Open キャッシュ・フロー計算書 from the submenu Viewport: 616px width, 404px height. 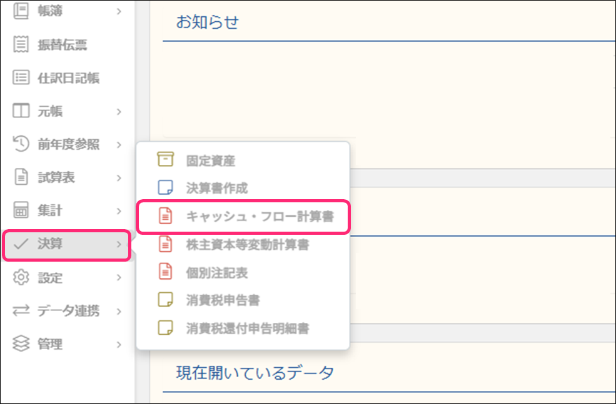(260, 217)
